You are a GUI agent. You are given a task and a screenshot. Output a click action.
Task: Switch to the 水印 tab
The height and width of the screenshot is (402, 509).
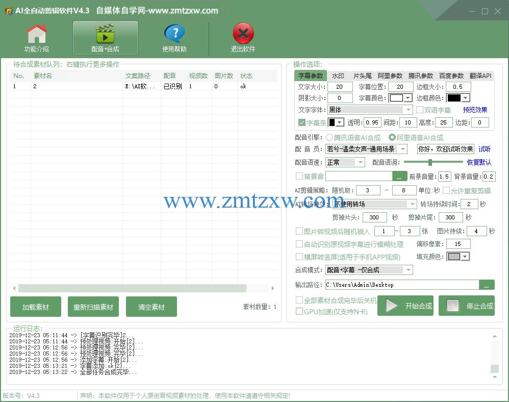(338, 75)
